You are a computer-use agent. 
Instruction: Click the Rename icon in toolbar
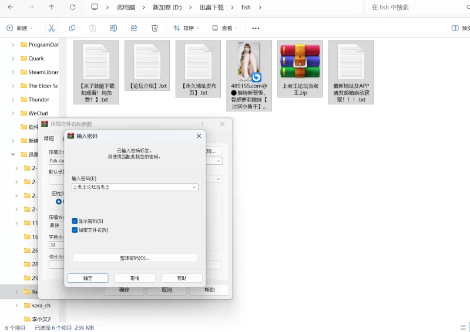(113, 28)
